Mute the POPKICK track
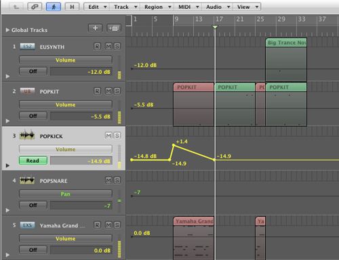339x260 pixels. [108, 135]
